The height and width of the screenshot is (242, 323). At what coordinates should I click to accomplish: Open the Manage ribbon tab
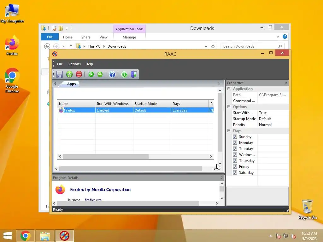(129, 37)
